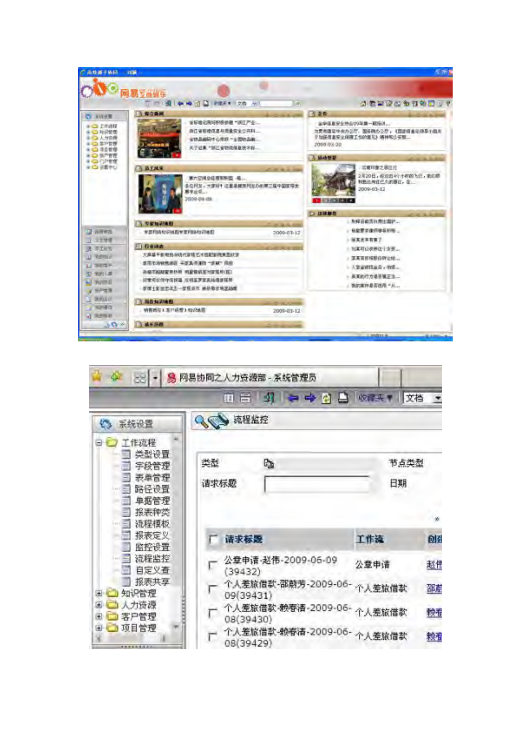
Task: Tick checkbox for 公章申请-赵伟-2009-06-09 (39432)
Action: point(212,565)
